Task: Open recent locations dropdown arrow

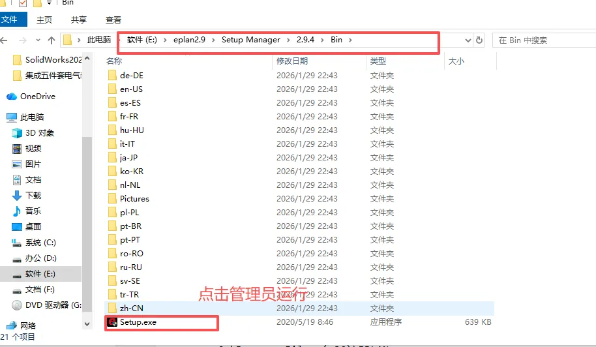Action: pyautogui.click(x=38, y=40)
